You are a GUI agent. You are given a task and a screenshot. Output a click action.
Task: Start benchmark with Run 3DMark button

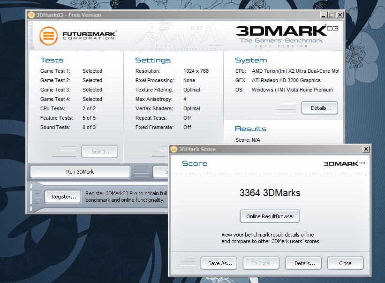(x=80, y=172)
